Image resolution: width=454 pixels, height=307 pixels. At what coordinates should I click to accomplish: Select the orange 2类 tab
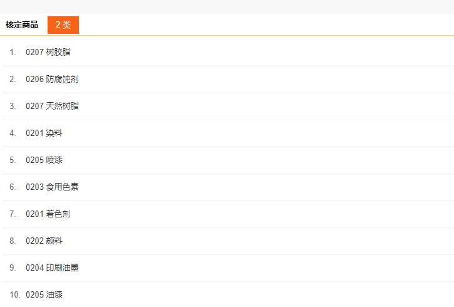click(x=63, y=25)
